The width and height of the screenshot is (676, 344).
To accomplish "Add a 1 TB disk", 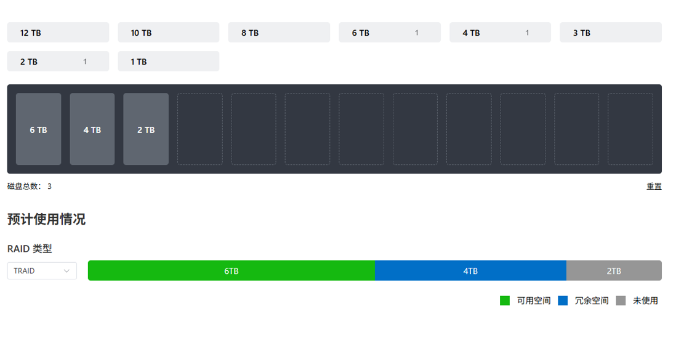I will tap(168, 62).
